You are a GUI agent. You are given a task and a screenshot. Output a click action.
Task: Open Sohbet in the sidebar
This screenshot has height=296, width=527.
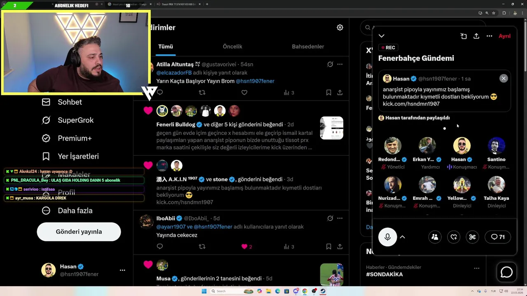click(x=62, y=102)
